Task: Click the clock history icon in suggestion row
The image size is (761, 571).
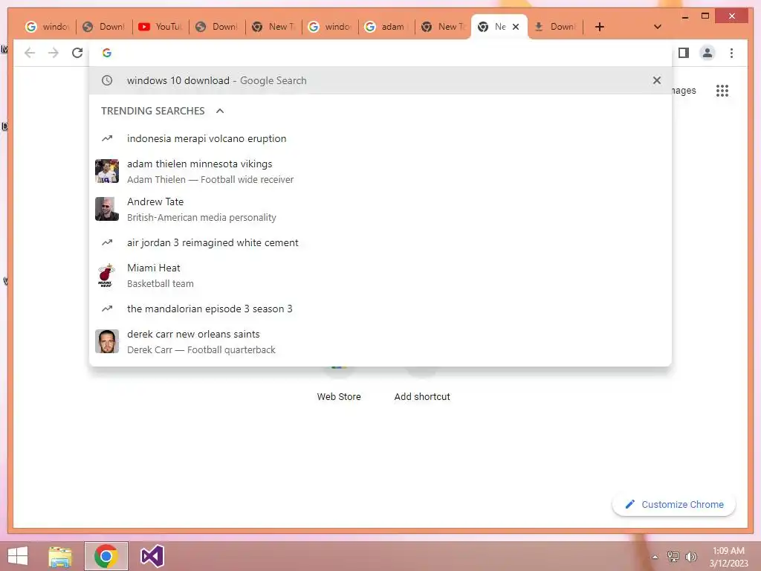Action: [107, 80]
